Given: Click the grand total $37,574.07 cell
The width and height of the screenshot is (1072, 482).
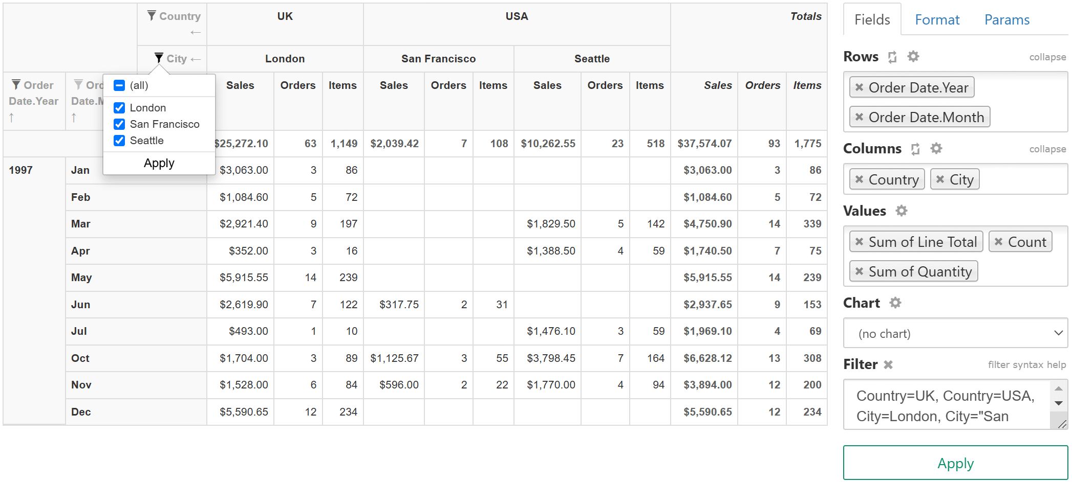Looking at the screenshot, I should [704, 144].
